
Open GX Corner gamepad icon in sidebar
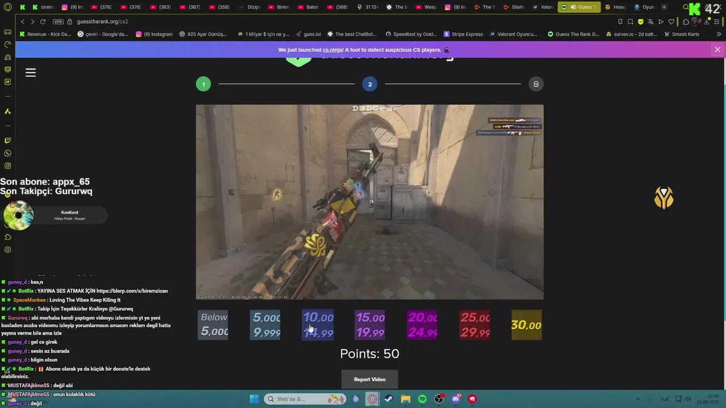(7, 32)
